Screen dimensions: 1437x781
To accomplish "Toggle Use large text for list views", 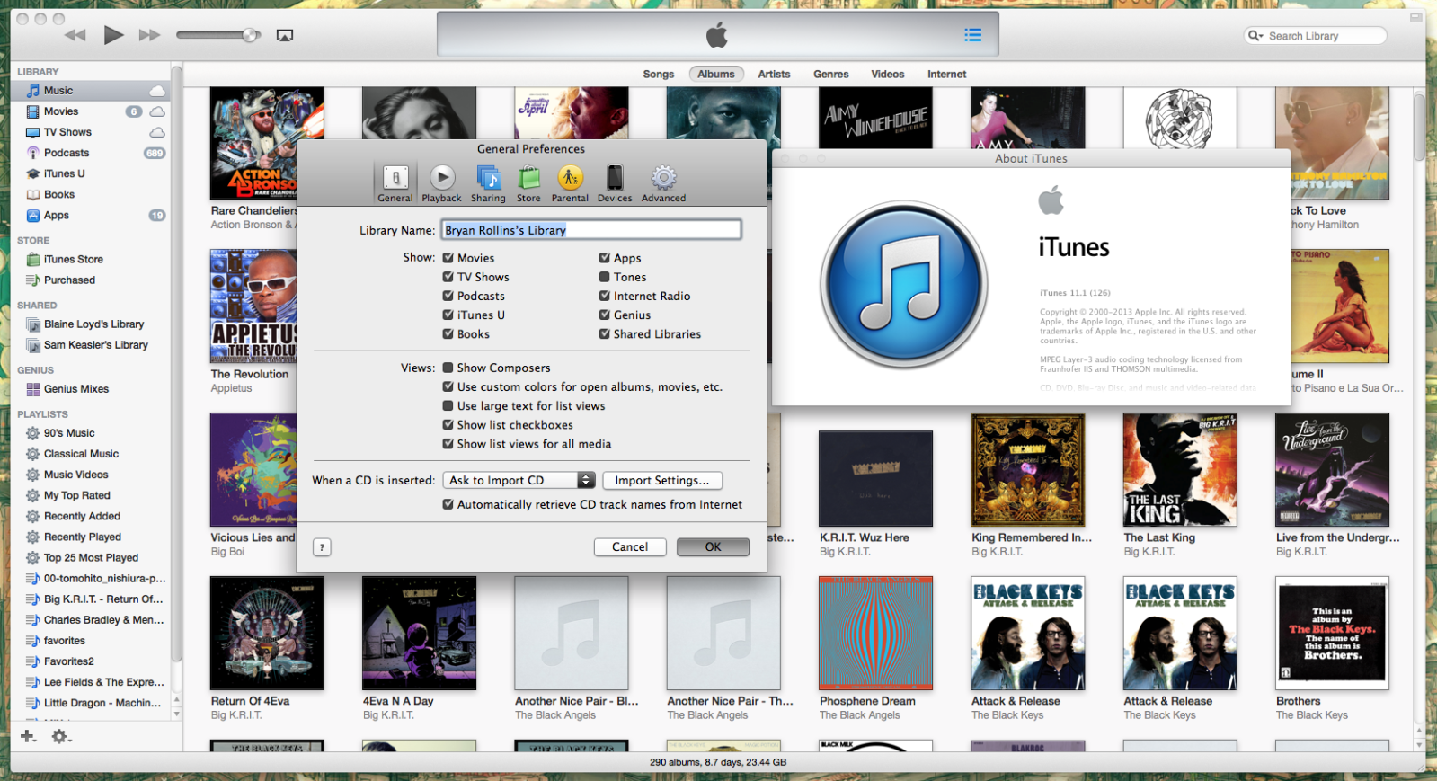I will point(448,405).
